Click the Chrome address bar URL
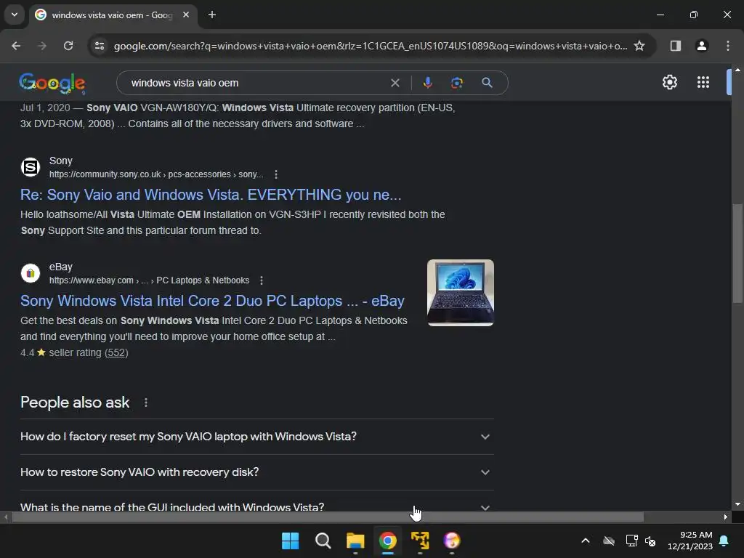 (x=370, y=46)
